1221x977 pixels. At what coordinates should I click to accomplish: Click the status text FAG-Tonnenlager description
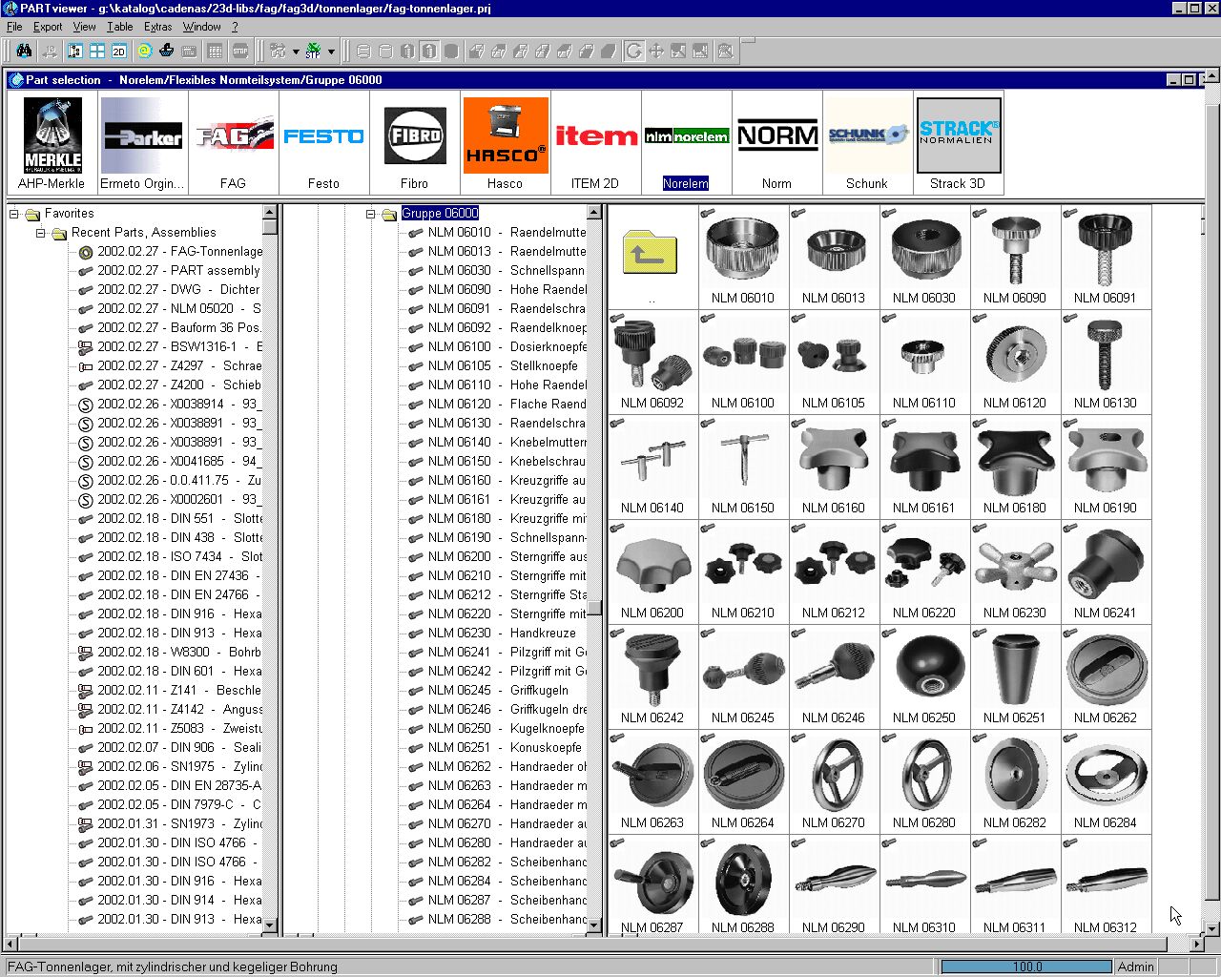173,967
